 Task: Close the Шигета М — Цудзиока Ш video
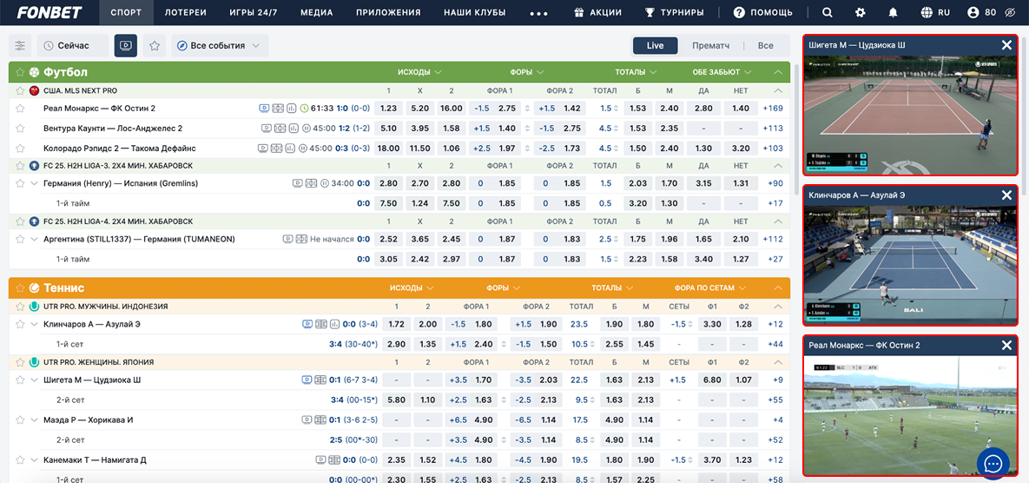click(1006, 45)
